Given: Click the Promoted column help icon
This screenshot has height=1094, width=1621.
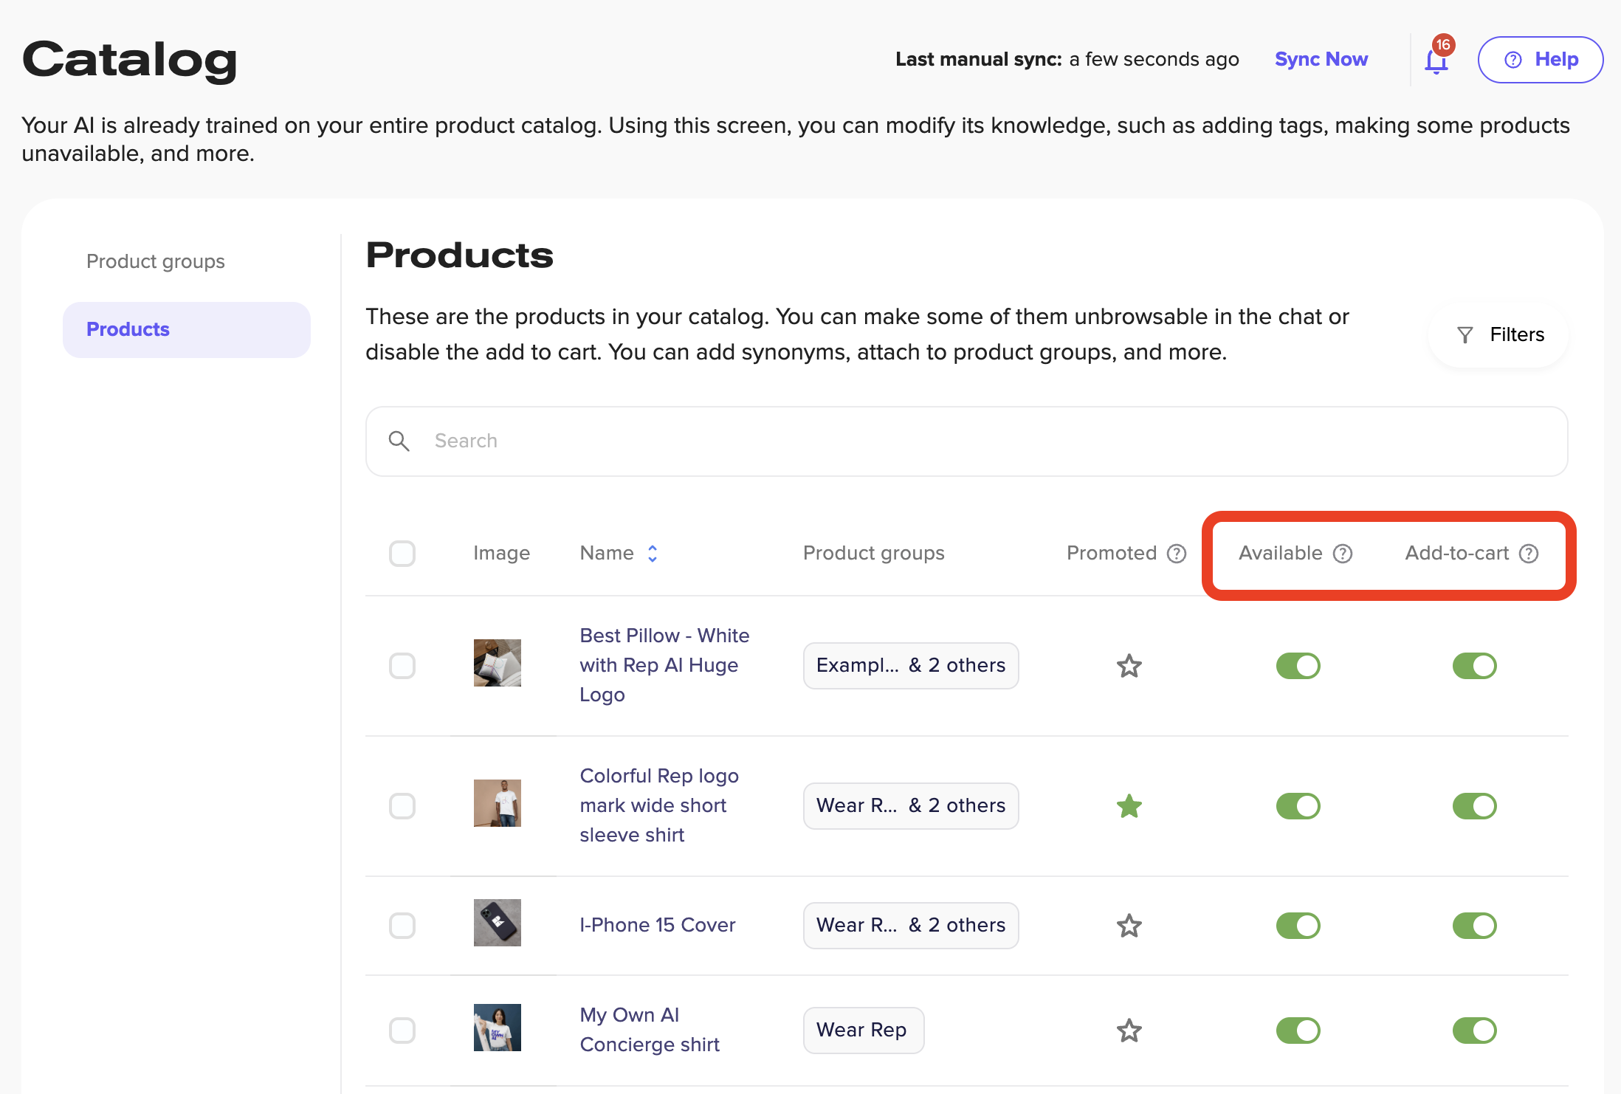Looking at the screenshot, I should tap(1177, 554).
